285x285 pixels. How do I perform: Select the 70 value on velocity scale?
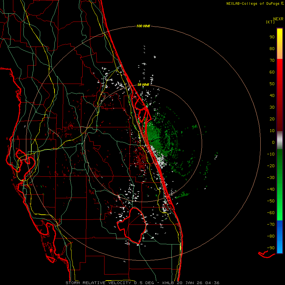[x=272, y=60]
